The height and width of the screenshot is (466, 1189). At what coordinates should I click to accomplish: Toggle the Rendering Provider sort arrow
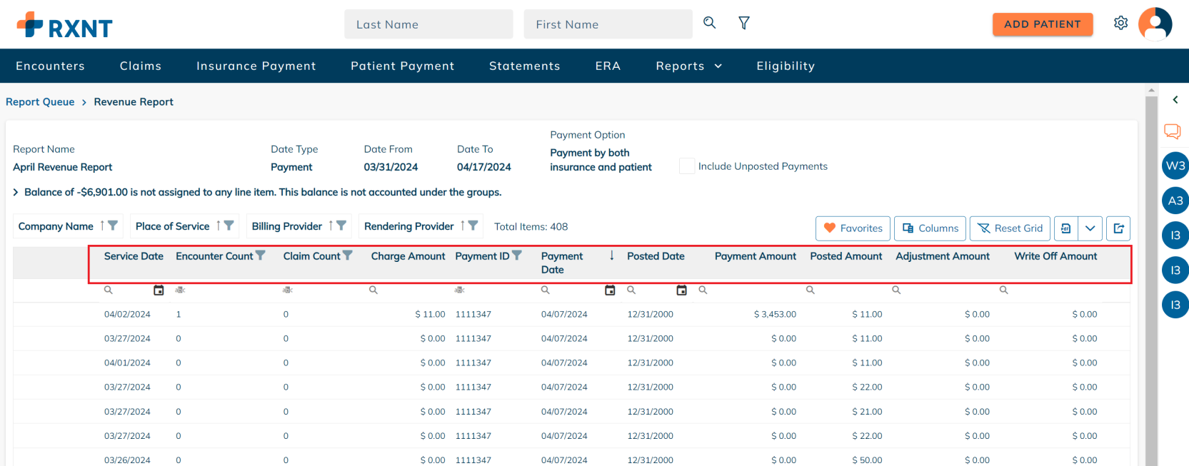[x=462, y=226]
